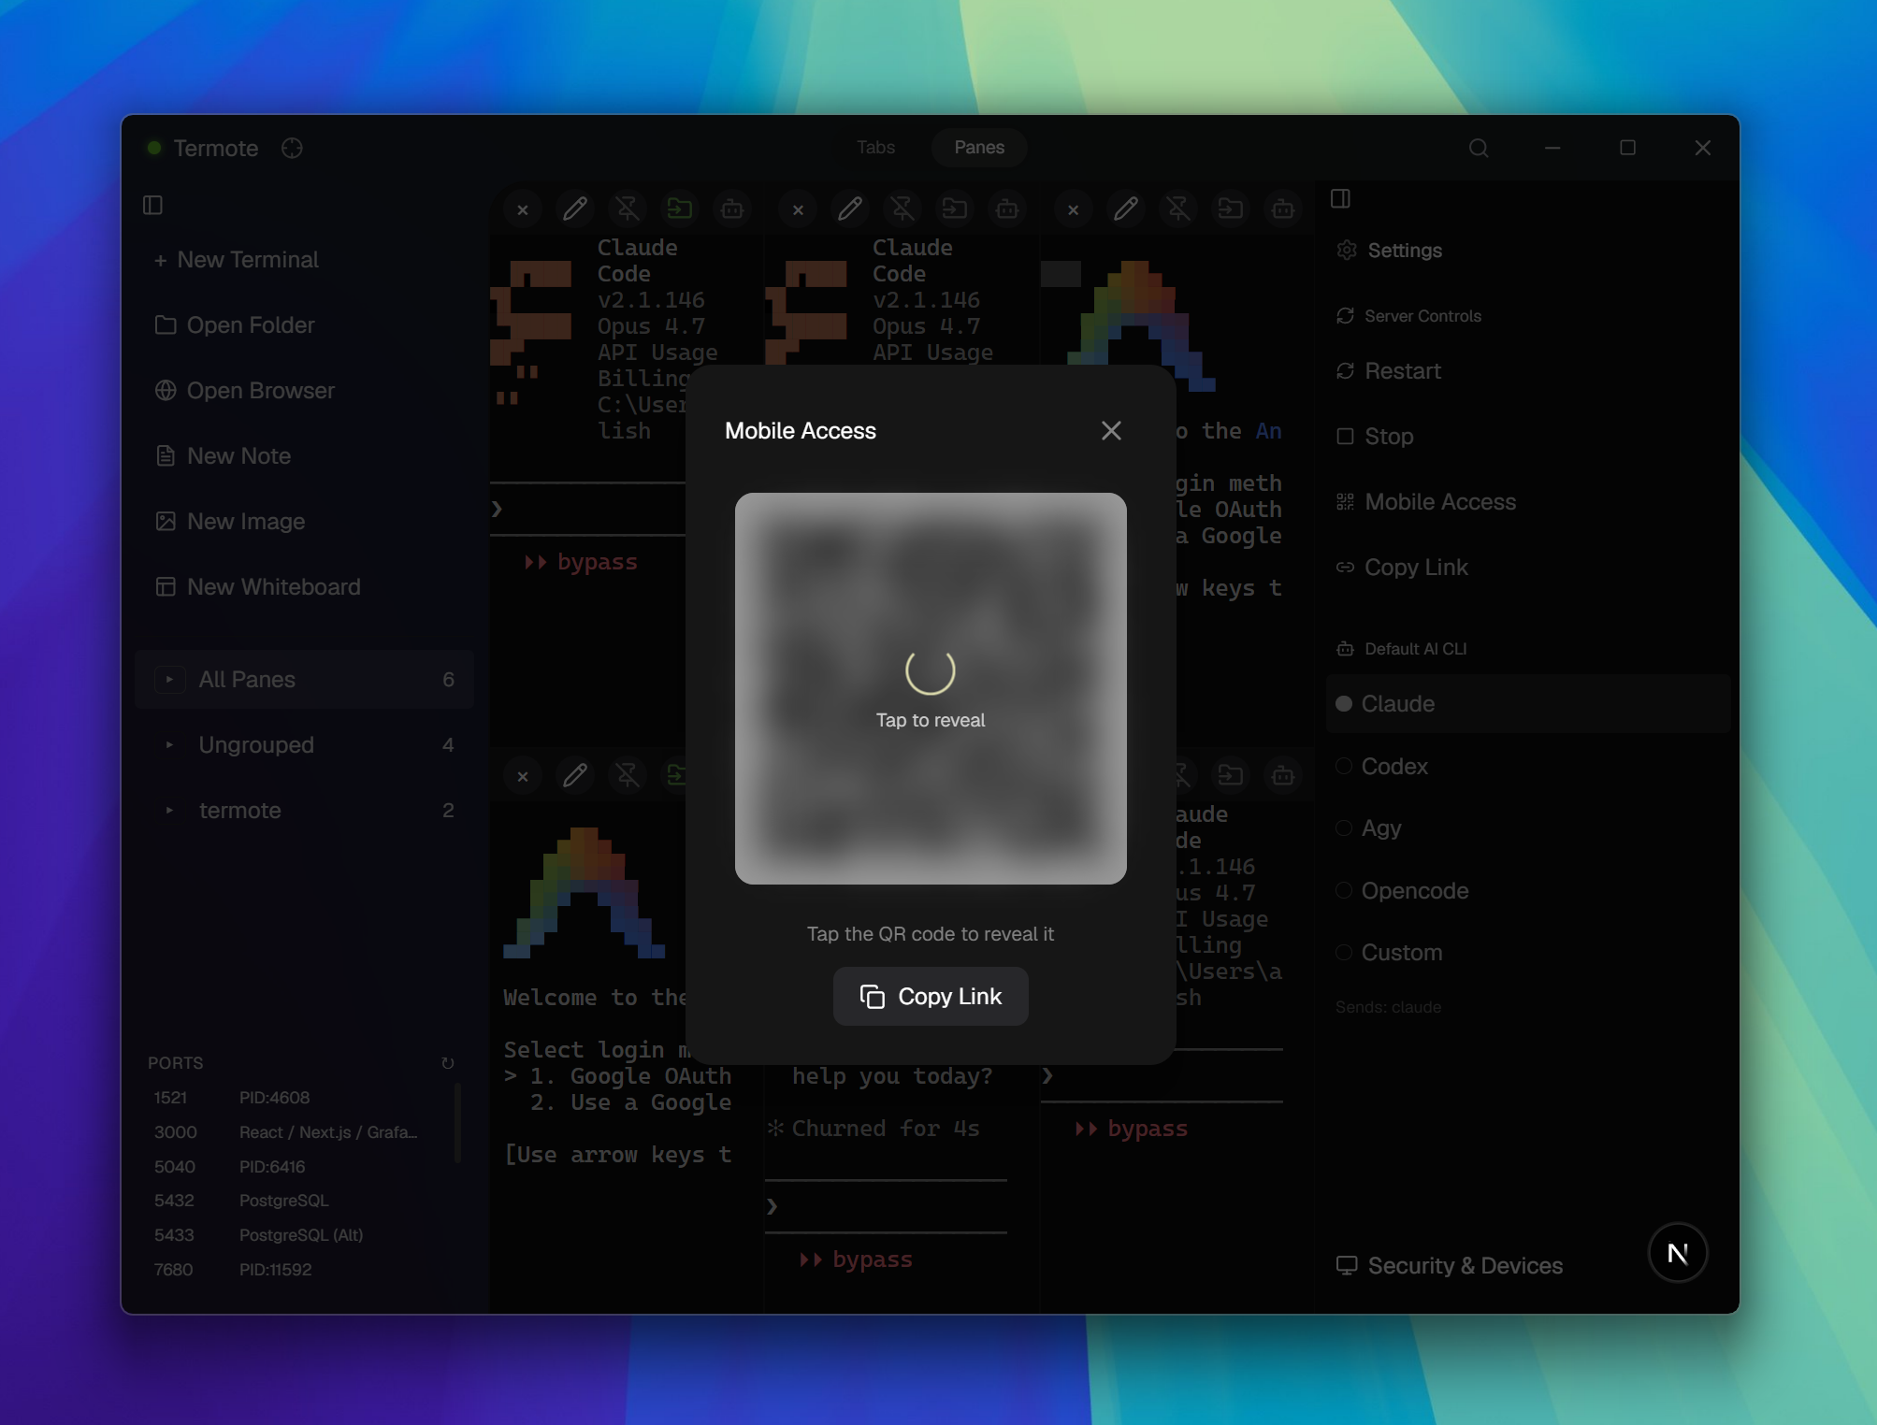Select port 1521 row in PORTS

(x=299, y=1098)
